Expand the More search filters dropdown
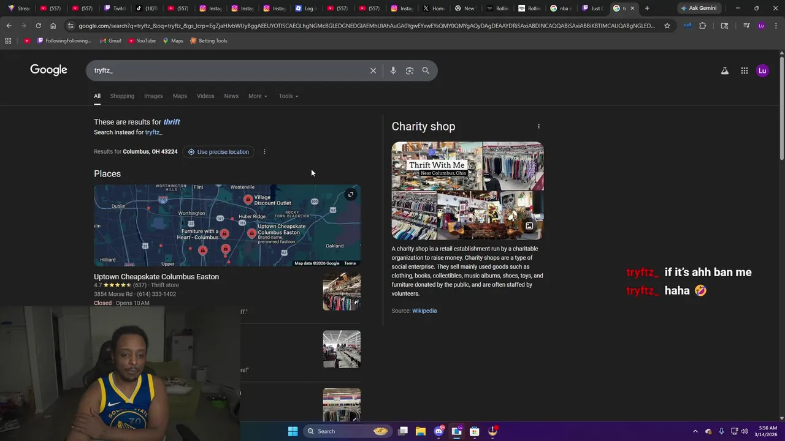 point(258,96)
